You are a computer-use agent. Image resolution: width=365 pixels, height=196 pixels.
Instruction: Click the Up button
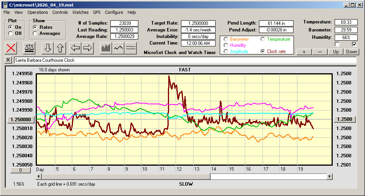point(336,52)
